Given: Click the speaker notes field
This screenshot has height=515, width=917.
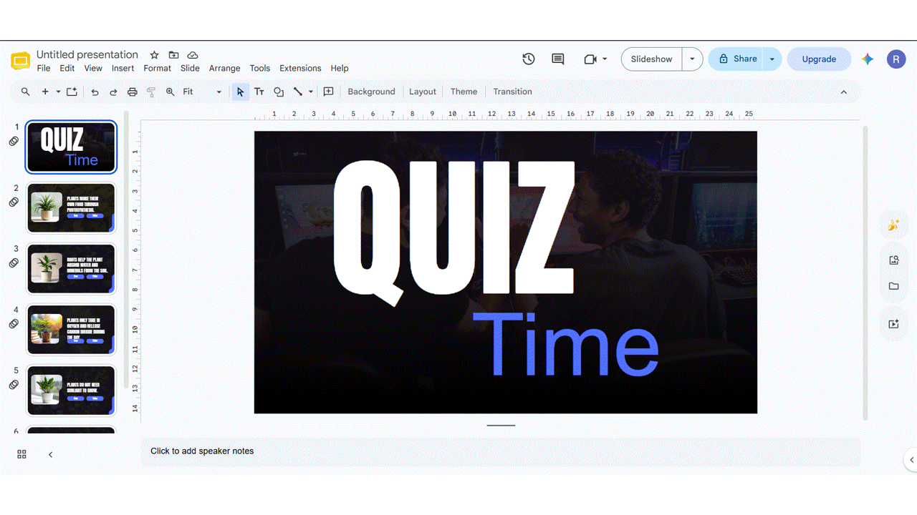Looking at the screenshot, I should (500, 451).
